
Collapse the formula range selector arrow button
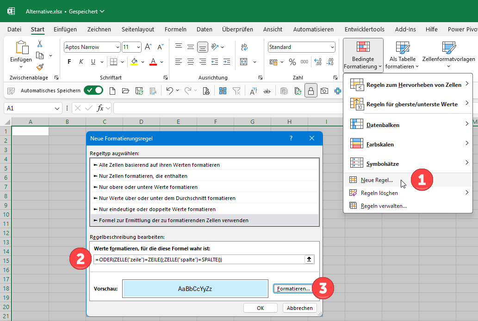309,259
